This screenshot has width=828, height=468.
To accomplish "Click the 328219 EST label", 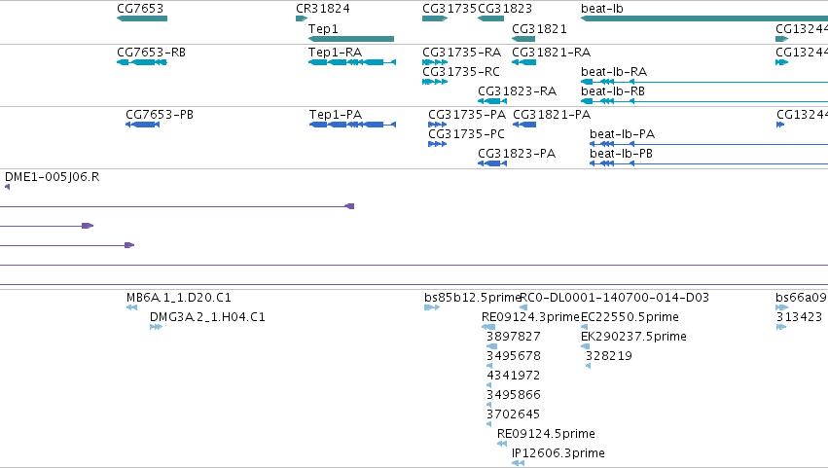I will 609,356.
